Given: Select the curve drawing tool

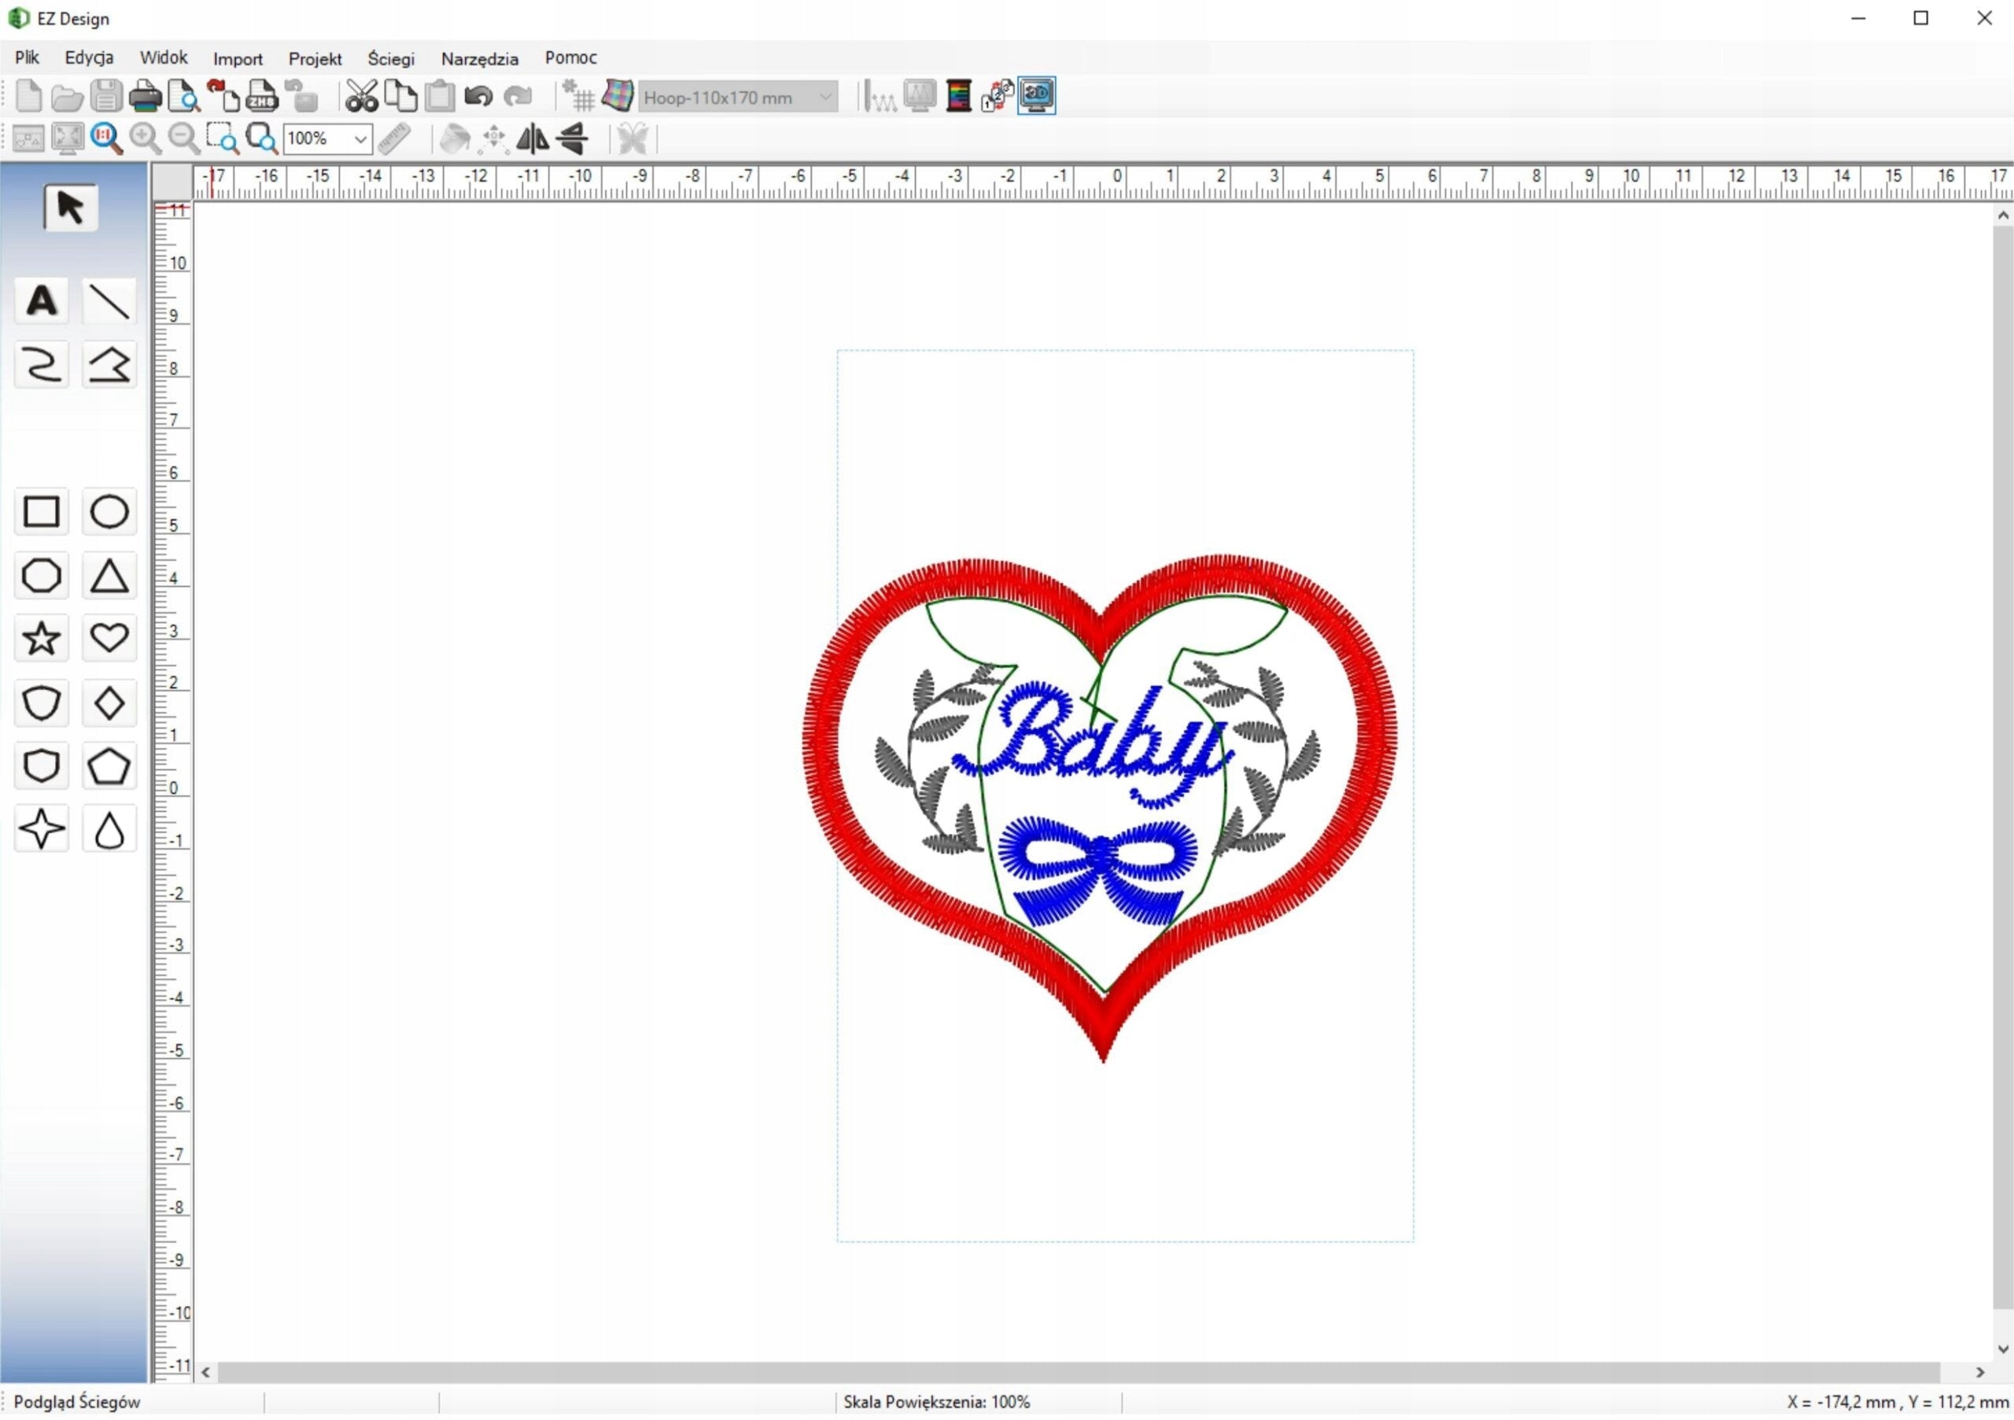Looking at the screenshot, I should click(41, 365).
